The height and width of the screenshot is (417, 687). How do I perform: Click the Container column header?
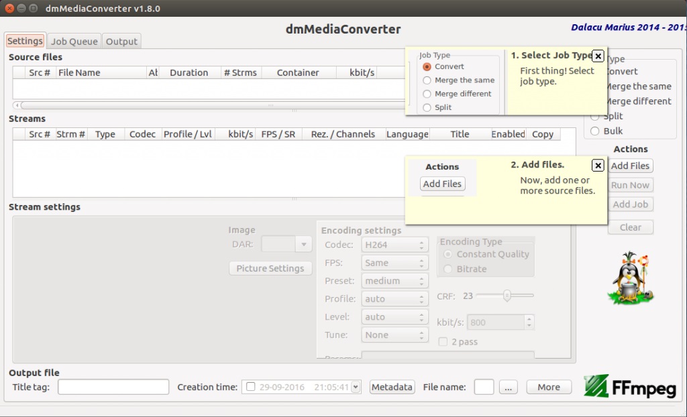(x=298, y=72)
